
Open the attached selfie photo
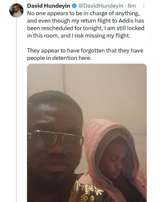point(87,133)
